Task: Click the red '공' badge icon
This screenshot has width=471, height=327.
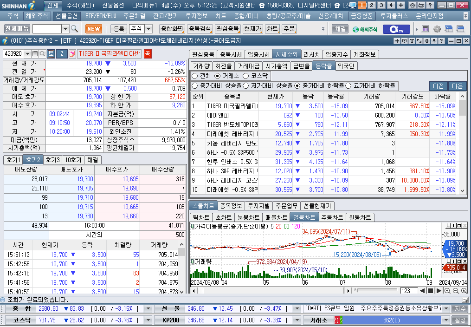Action: [148, 54]
